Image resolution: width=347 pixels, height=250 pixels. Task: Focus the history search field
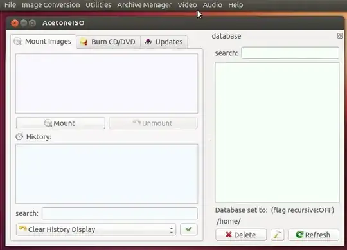click(x=120, y=213)
